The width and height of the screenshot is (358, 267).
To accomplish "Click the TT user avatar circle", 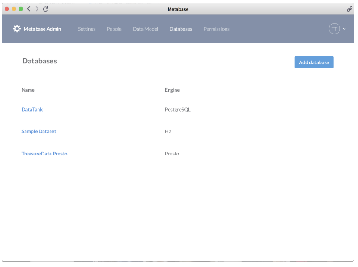I will (x=334, y=29).
